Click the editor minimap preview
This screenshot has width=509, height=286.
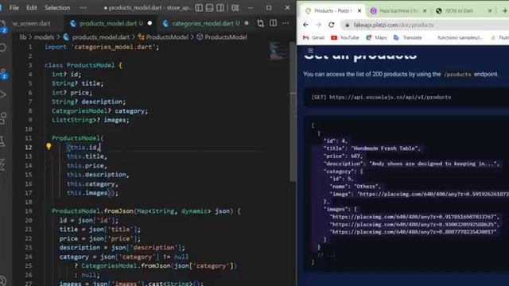[x=278, y=51]
